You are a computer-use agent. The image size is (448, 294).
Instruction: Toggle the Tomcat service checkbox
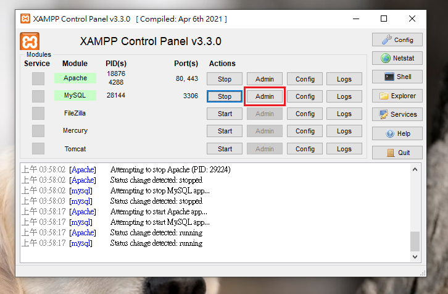coord(38,149)
